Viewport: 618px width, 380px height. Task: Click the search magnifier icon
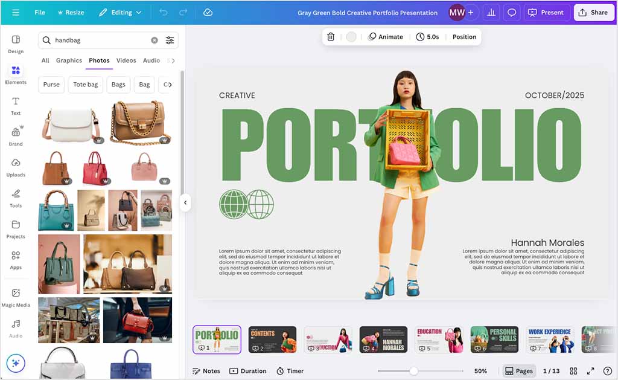pyautogui.click(x=46, y=40)
